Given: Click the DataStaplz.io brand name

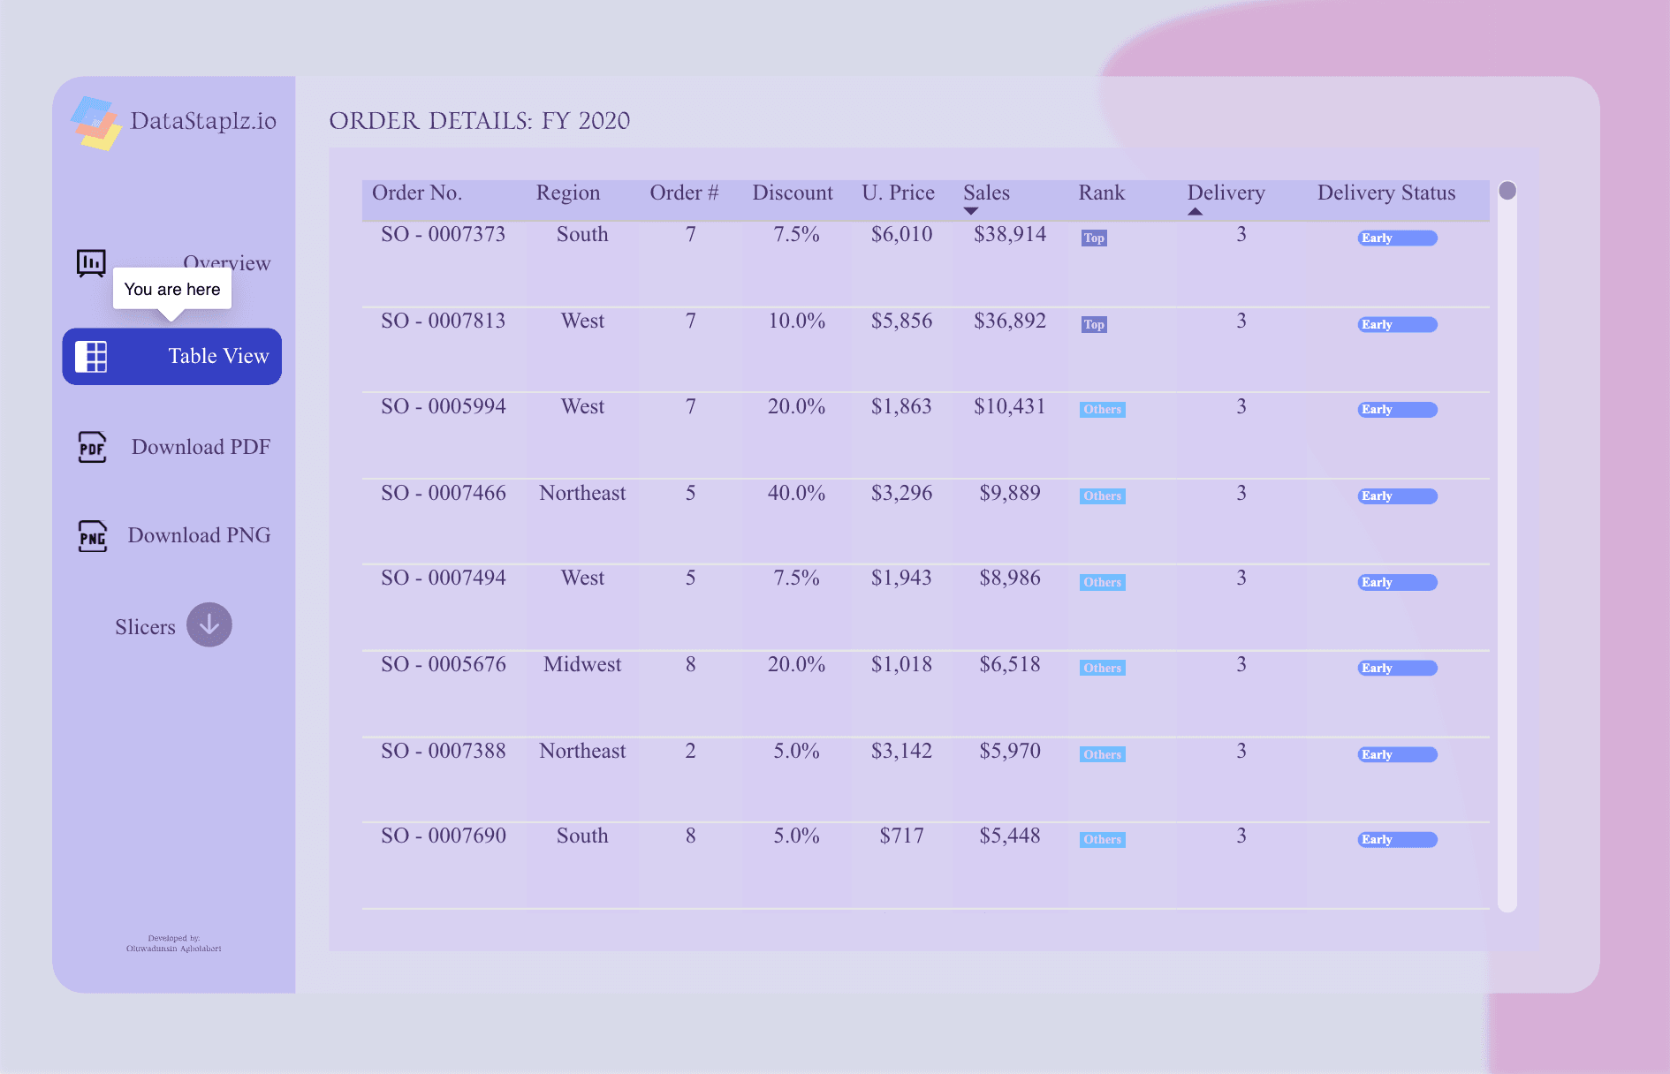Looking at the screenshot, I should pyautogui.click(x=203, y=121).
